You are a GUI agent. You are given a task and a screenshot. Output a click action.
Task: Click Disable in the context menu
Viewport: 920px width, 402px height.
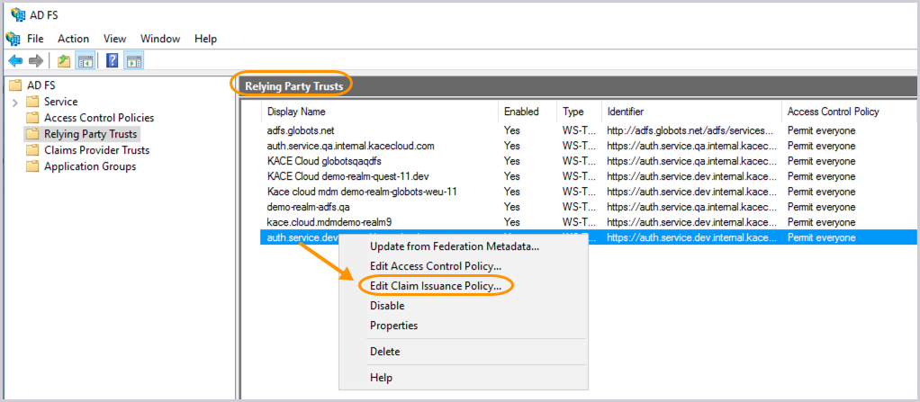point(387,306)
